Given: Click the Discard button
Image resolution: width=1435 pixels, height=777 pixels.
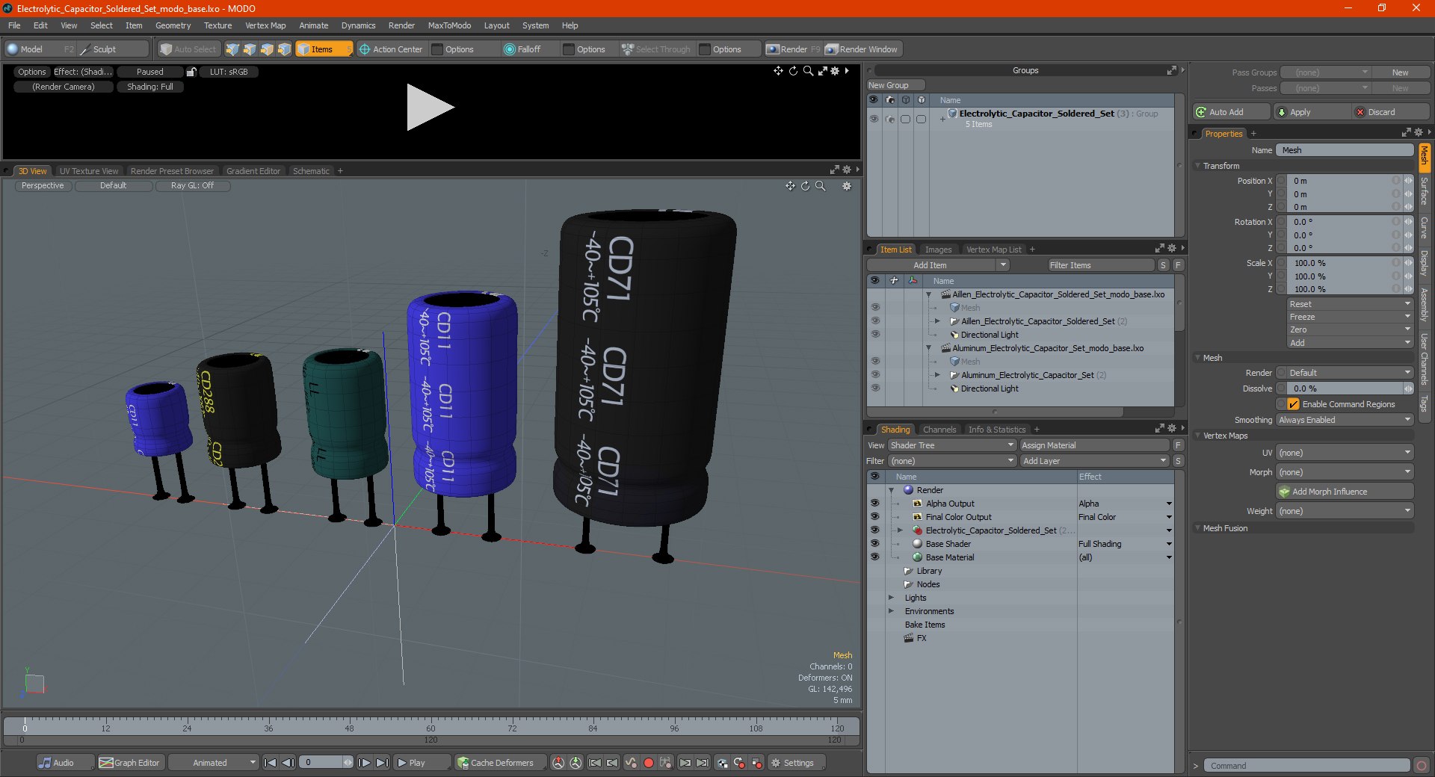Looking at the screenshot, I should [x=1390, y=112].
